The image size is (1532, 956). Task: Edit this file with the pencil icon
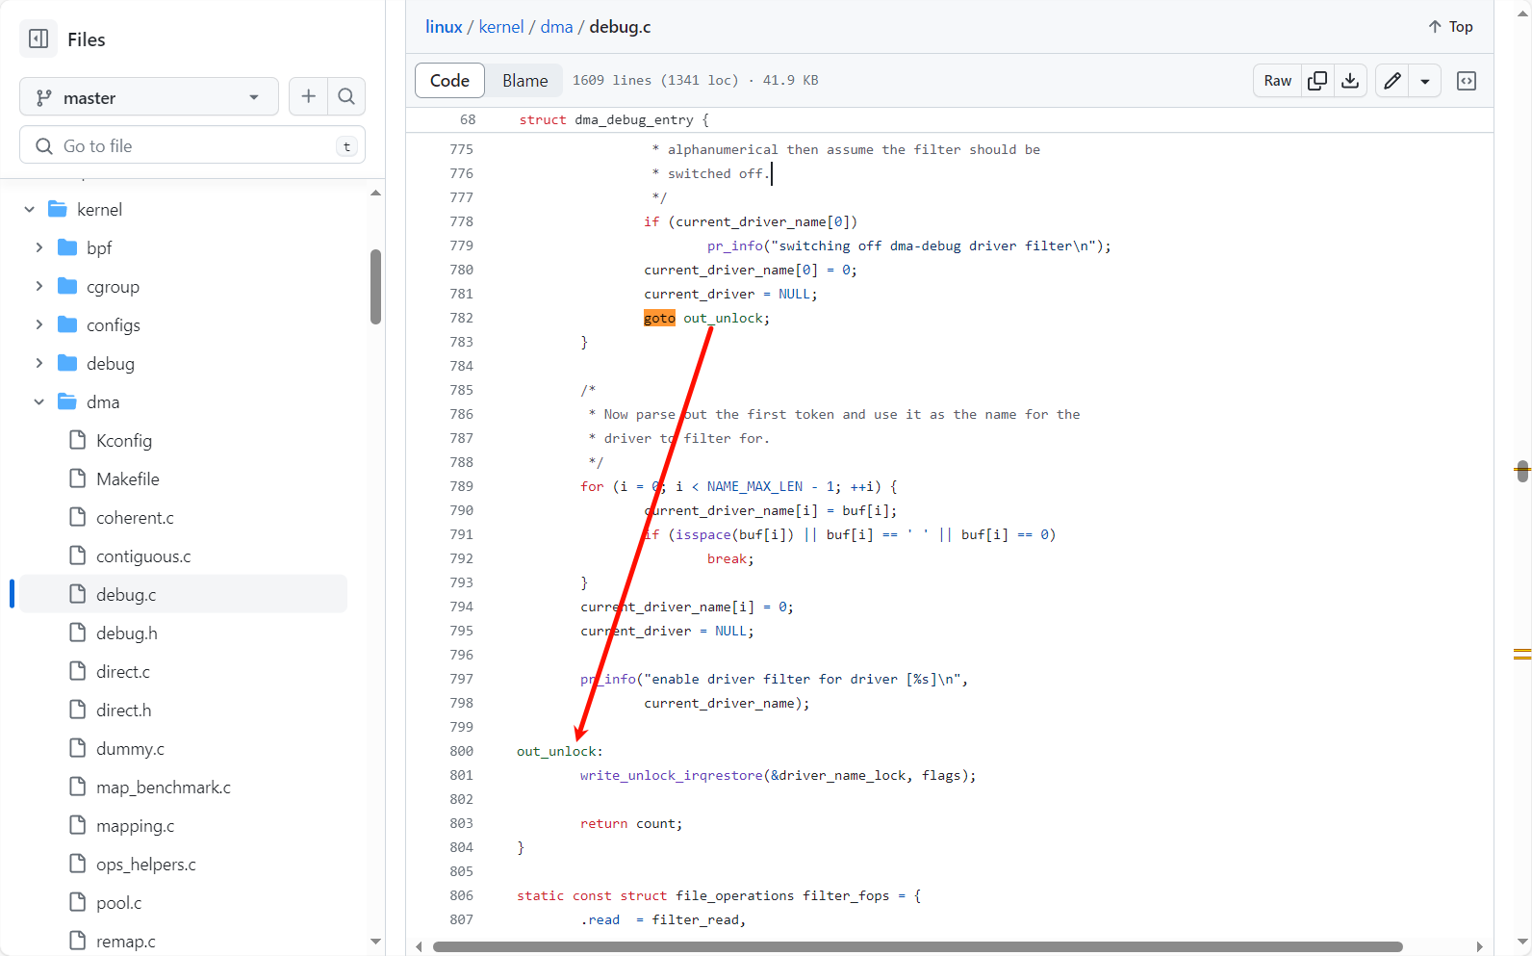pos(1392,81)
